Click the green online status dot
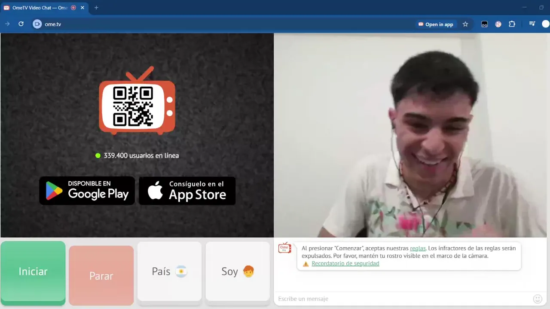The image size is (550, 309). 98,155
